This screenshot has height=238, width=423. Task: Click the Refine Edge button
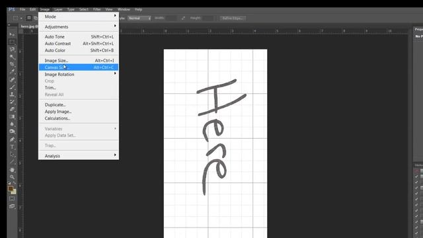[x=233, y=18]
